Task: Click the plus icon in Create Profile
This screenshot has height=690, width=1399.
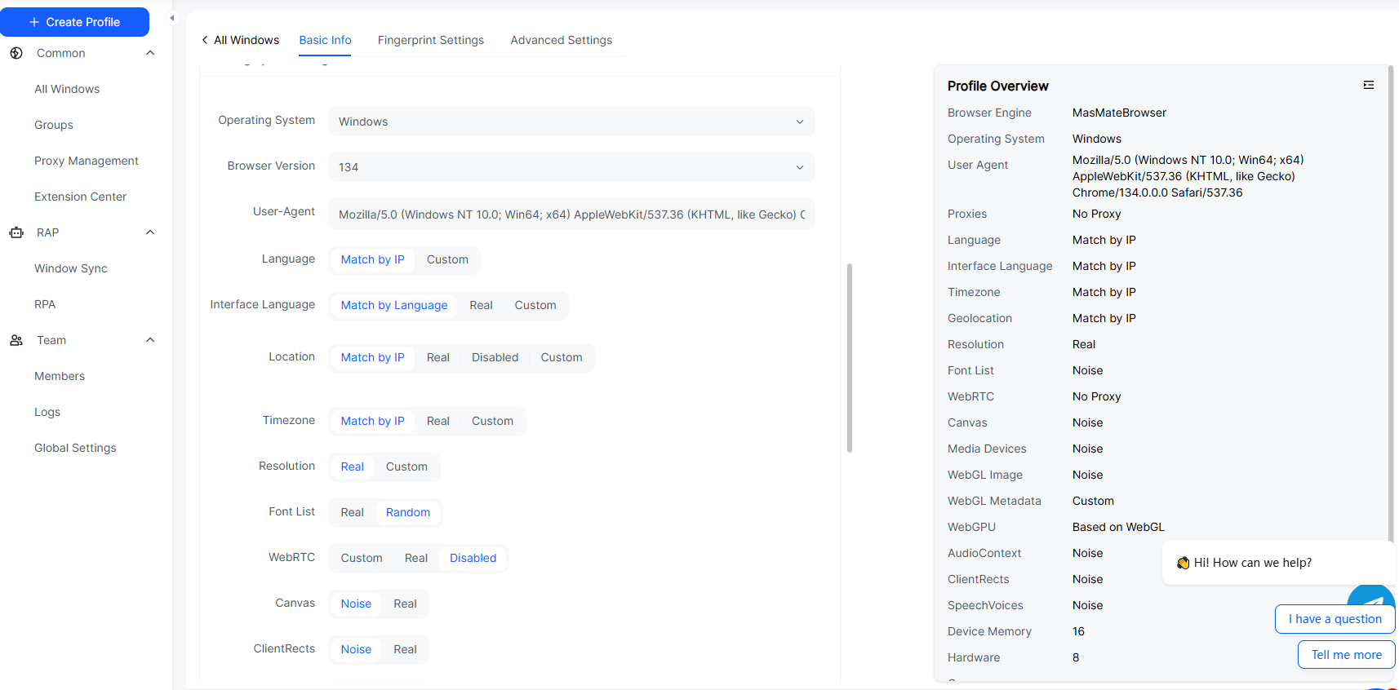Action: [34, 22]
